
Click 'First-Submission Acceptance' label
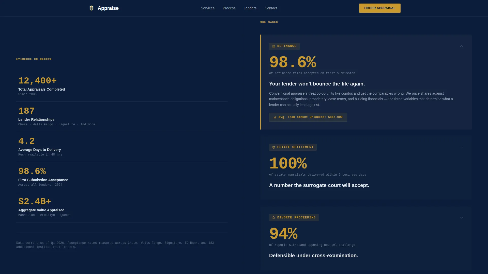(43, 180)
